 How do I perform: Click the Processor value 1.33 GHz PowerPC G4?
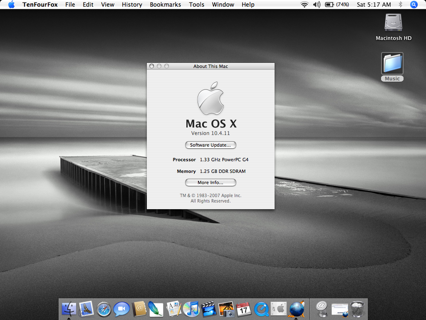pos(224,160)
